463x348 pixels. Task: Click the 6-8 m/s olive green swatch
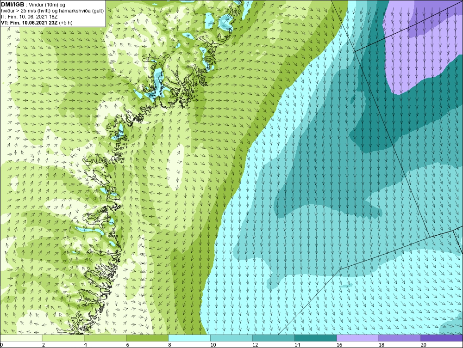(x=147, y=338)
